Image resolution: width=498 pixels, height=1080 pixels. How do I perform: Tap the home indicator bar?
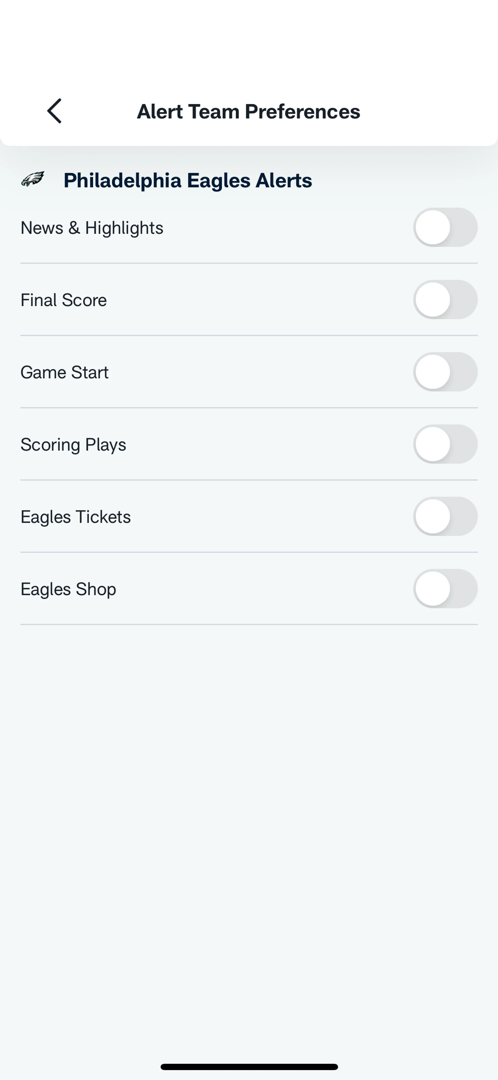pos(249,1067)
